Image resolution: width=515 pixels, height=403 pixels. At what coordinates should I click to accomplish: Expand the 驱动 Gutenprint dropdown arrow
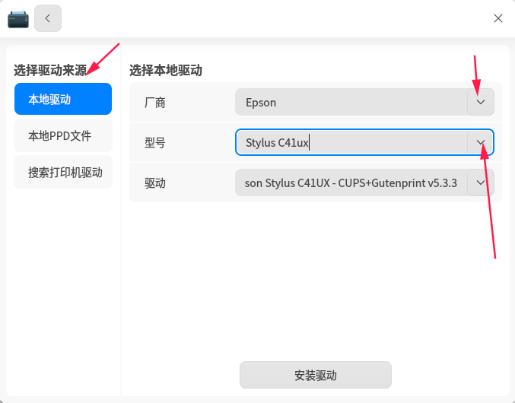pyautogui.click(x=481, y=182)
